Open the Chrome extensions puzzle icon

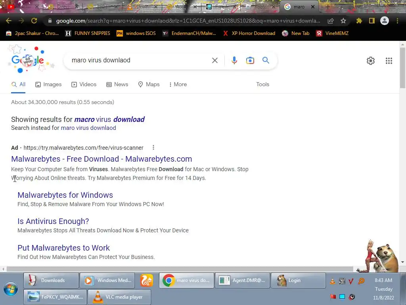pyautogui.click(x=359, y=21)
